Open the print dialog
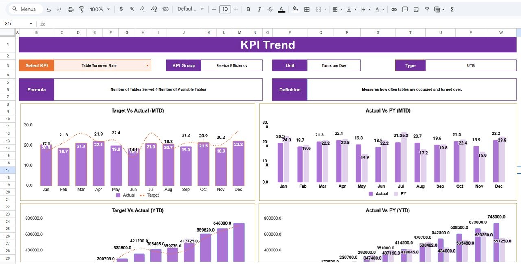This screenshot has width=521, height=264. click(70, 9)
